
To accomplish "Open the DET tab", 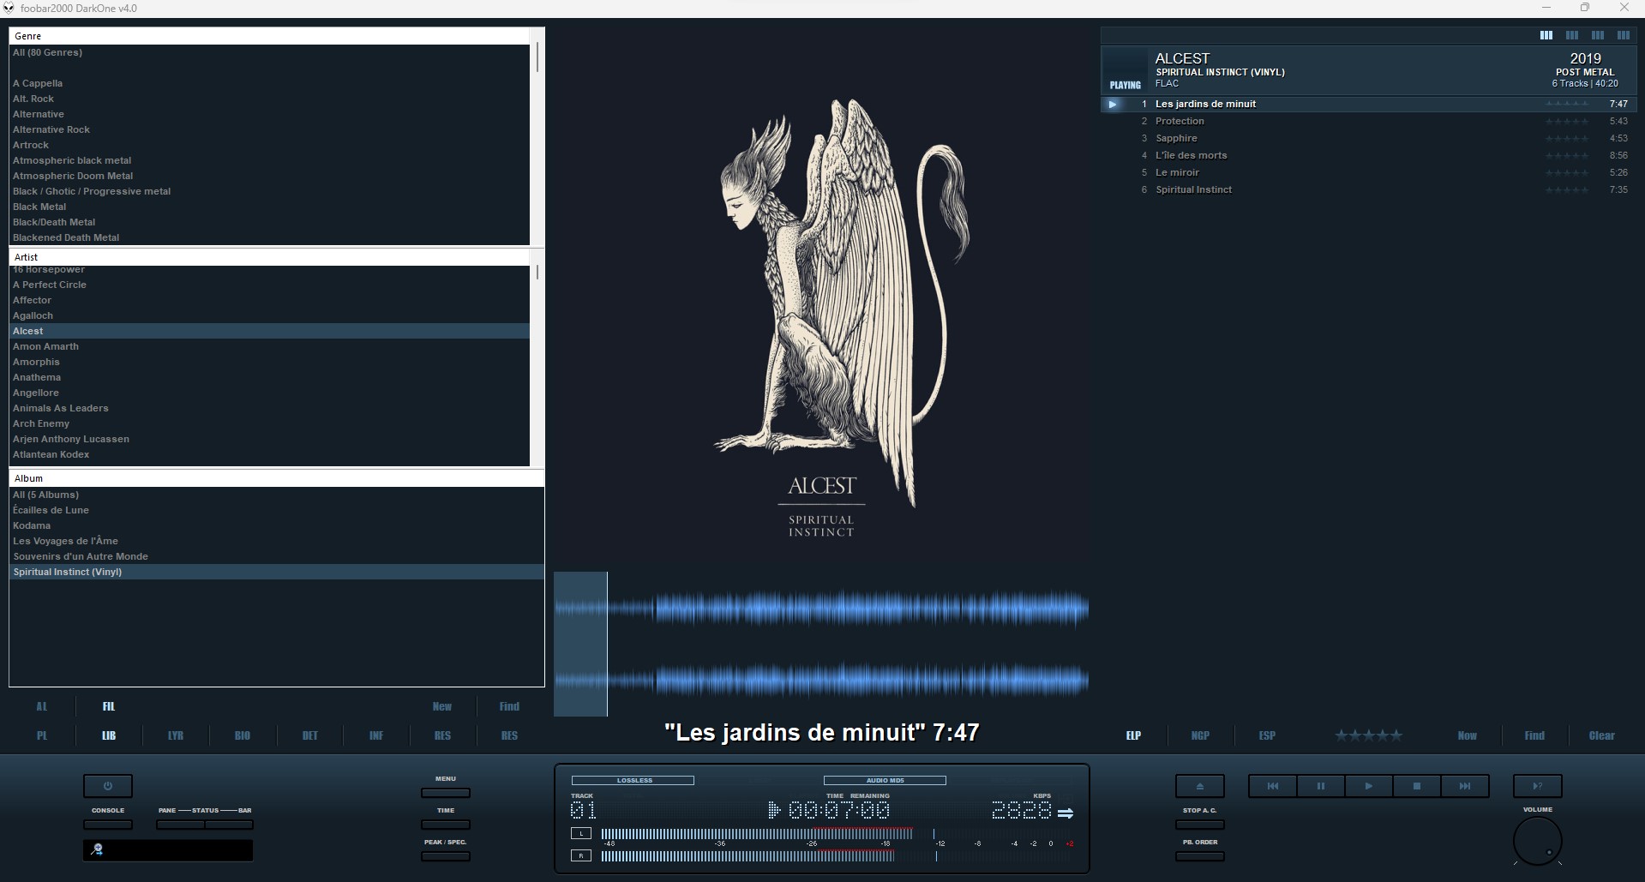I will coord(310,735).
